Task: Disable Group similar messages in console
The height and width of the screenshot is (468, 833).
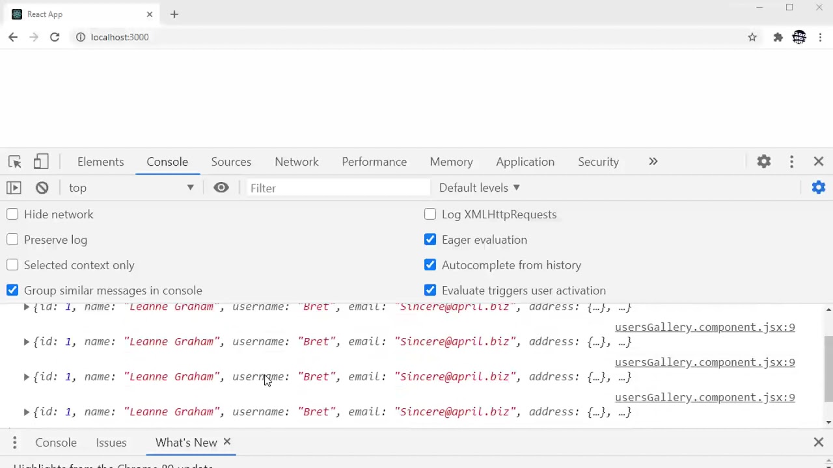Action: tap(12, 291)
